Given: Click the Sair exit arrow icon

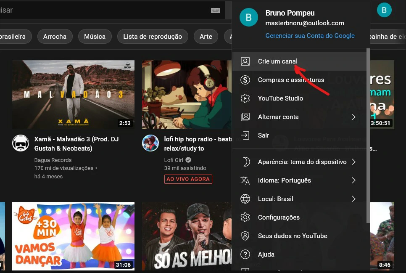Looking at the screenshot, I should click(245, 135).
